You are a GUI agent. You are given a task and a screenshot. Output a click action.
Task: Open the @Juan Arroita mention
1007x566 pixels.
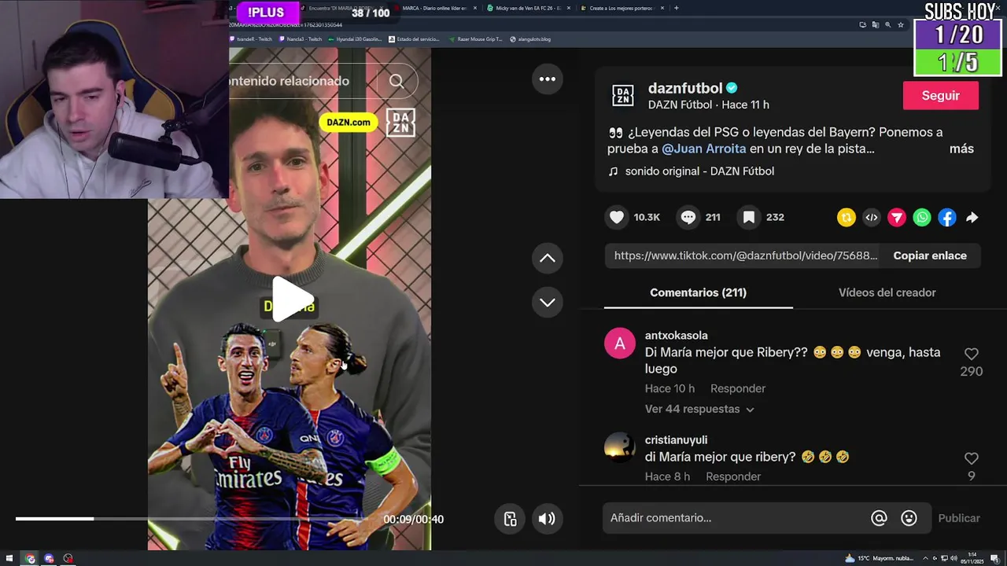click(704, 149)
